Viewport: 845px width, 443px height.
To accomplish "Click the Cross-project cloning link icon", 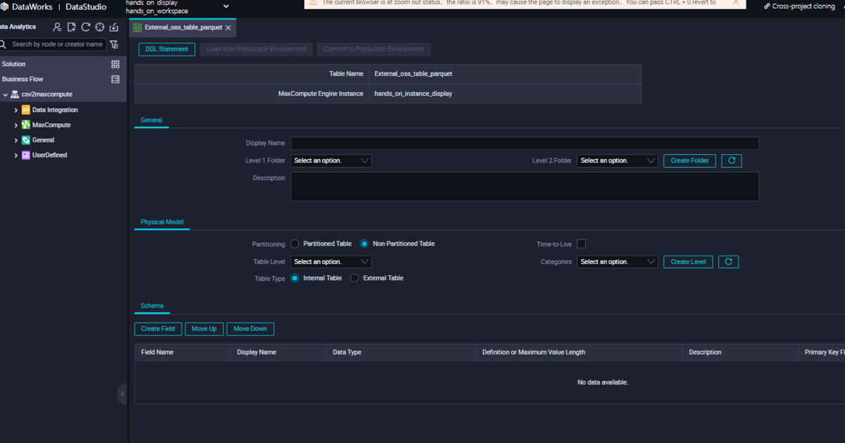I will (x=767, y=6).
